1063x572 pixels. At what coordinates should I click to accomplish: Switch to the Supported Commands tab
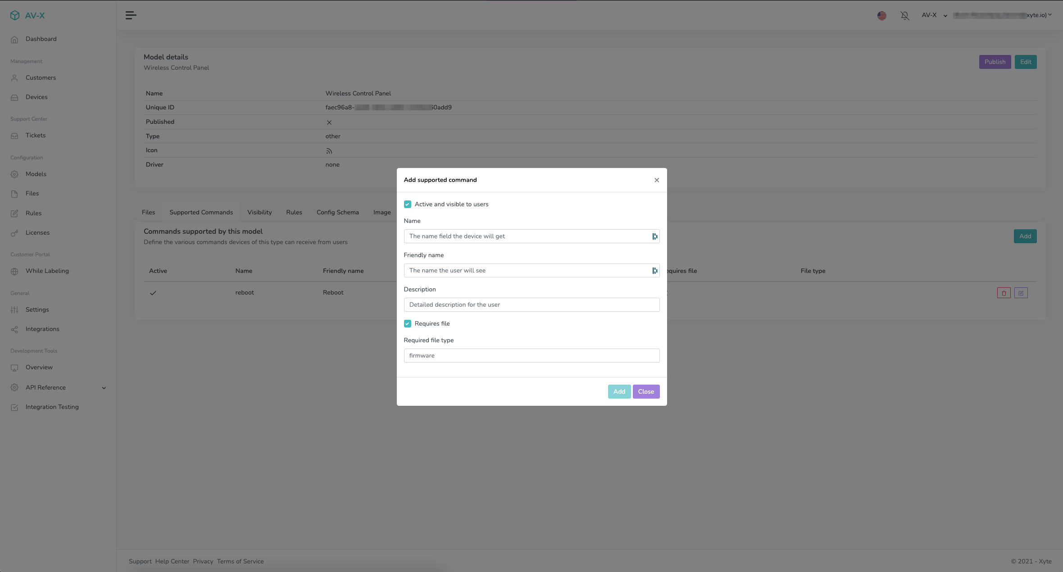(x=201, y=213)
